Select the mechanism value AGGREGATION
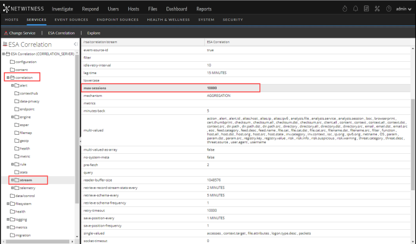The image size is (416, 244). 219,96
